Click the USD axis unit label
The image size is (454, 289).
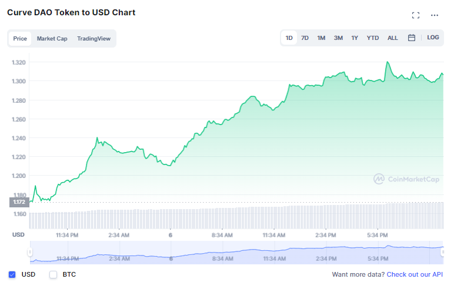pyautogui.click(x=18, y=234)
